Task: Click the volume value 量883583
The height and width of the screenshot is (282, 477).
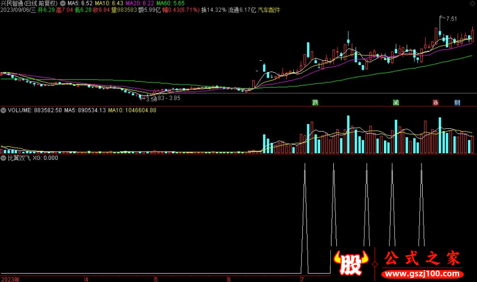Action: pyautogui.click(x=124, y=10)
